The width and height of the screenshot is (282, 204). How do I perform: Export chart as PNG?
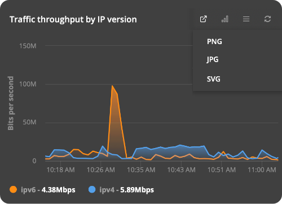point(214,42)
